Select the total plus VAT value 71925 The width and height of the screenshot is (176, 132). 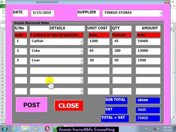point(148,118)
